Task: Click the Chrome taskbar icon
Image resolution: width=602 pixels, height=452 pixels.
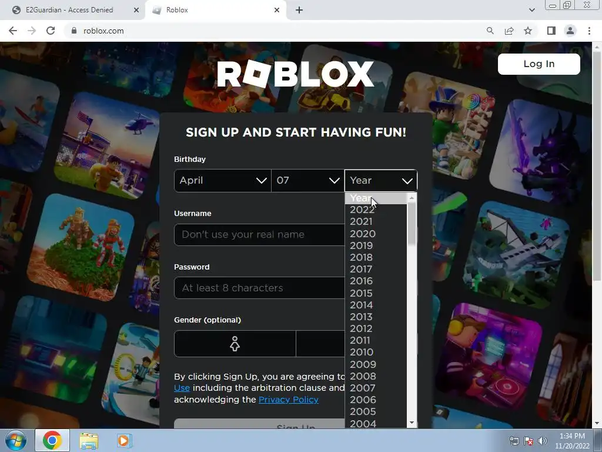Action: tap(52, 440)
